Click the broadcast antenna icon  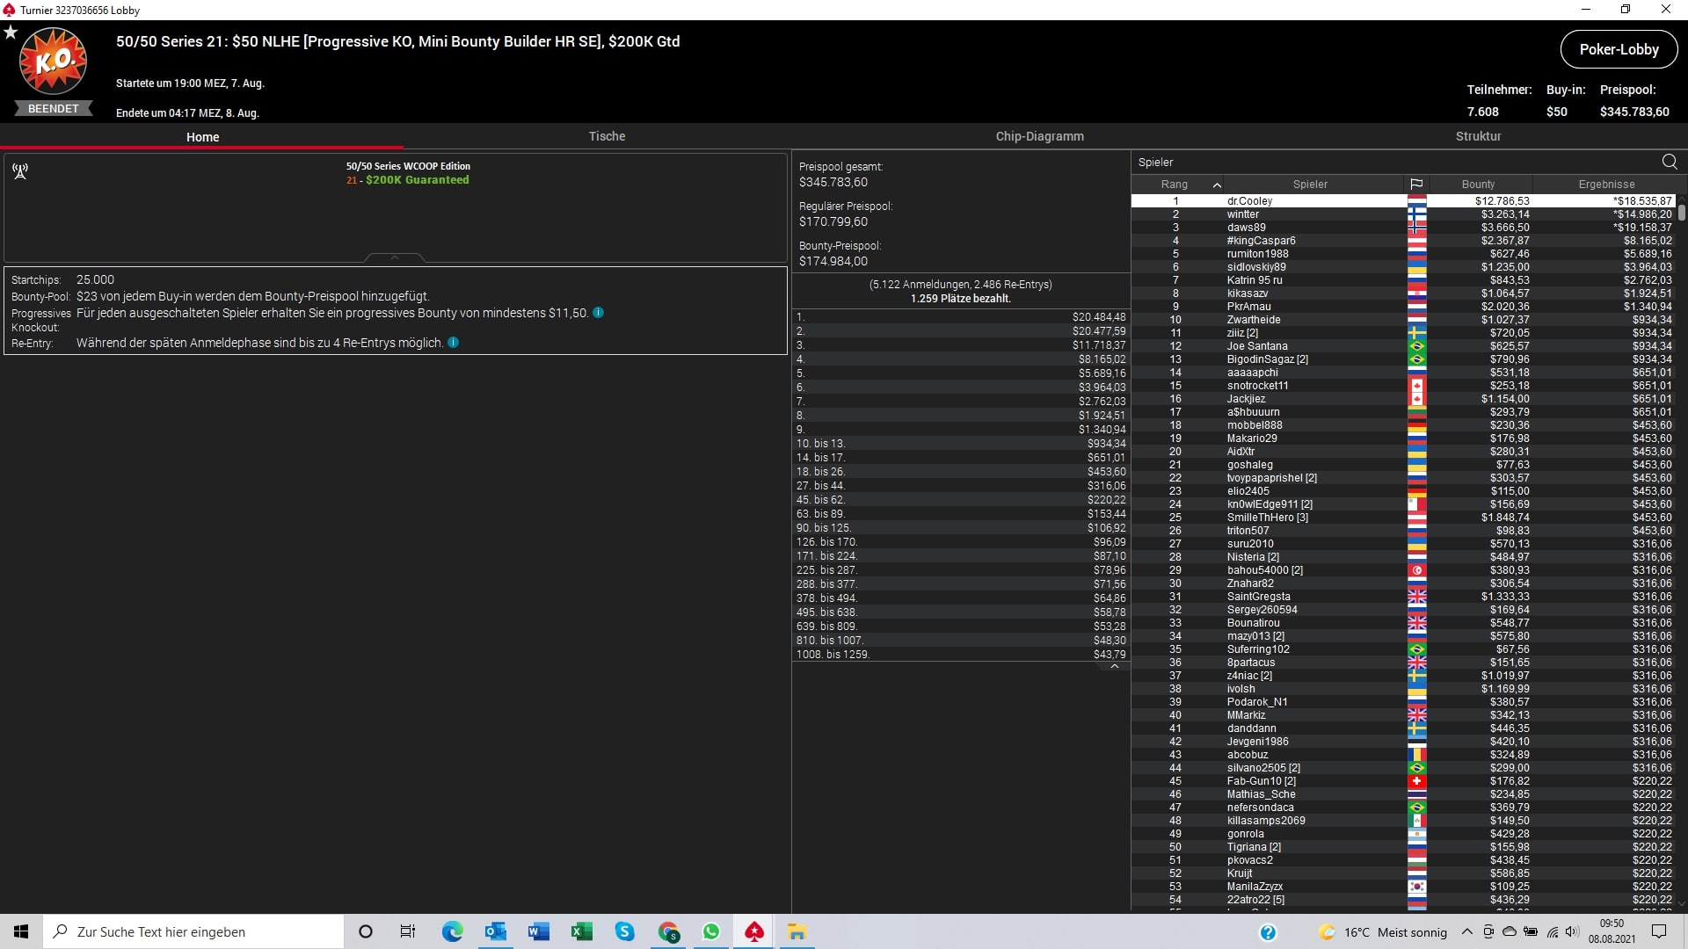(20, 170)
